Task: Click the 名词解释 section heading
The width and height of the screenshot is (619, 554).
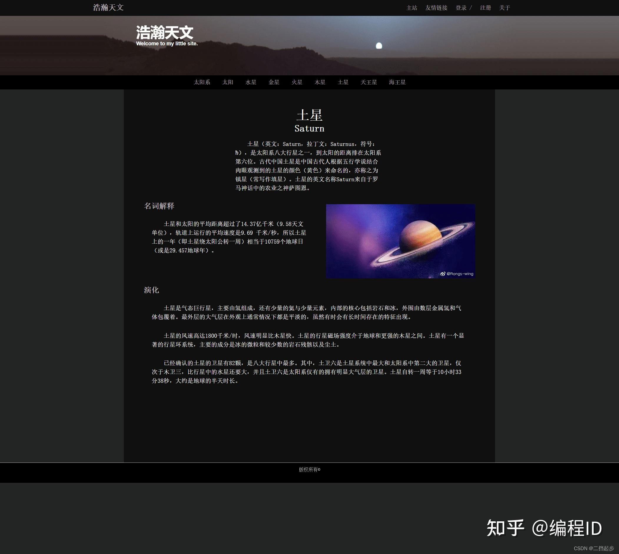Action: (160, 206)
